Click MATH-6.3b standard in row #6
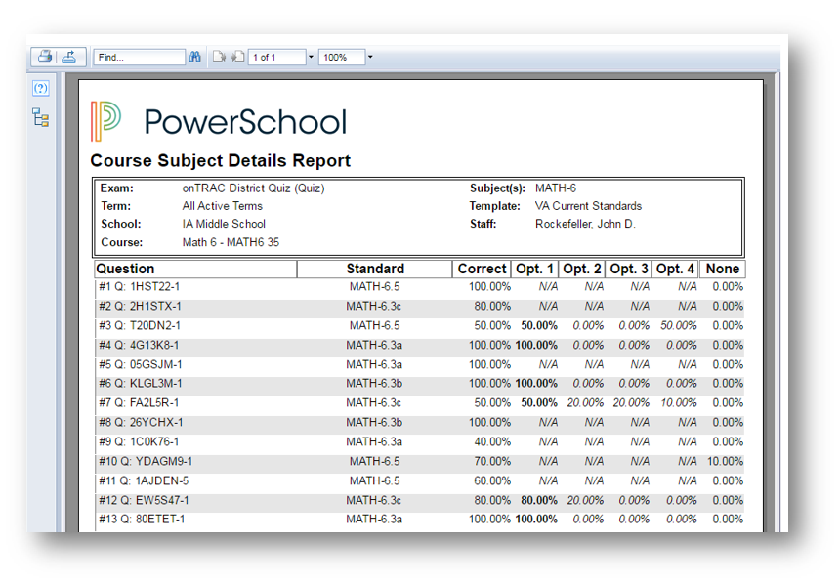The height and width of the screenshot is (584, 840). coord(374,384)
